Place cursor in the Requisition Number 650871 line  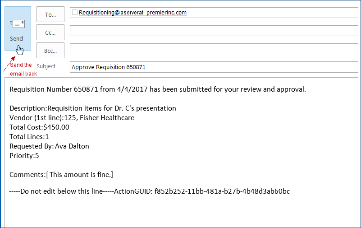[158, 89]
